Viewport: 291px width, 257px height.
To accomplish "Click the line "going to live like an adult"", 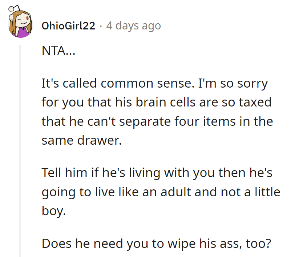I will click(161, 192).
